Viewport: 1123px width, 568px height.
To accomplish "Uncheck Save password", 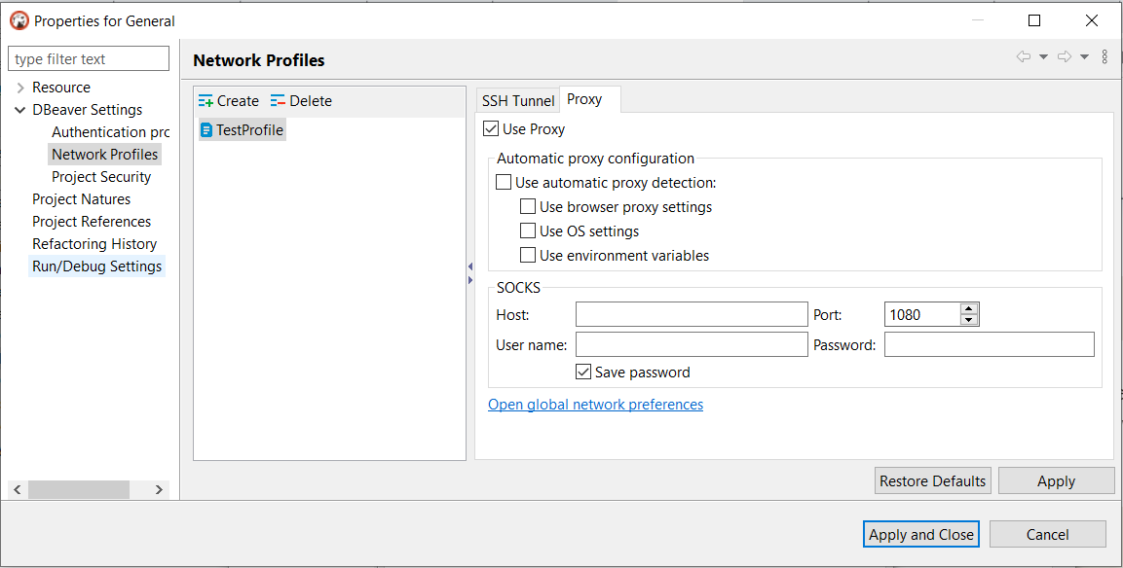I will (x=583, y=372).
